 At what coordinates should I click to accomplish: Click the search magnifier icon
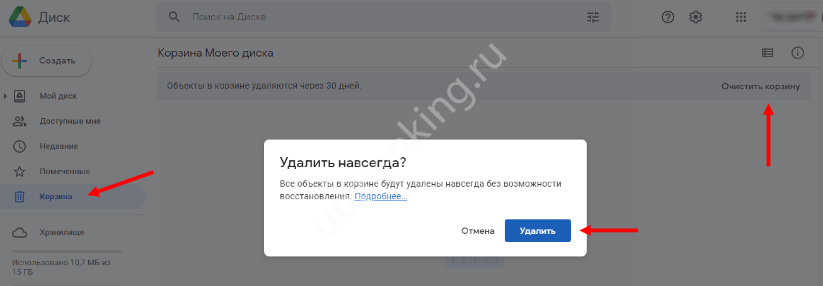pyautogui.click(x=175, y=17)
